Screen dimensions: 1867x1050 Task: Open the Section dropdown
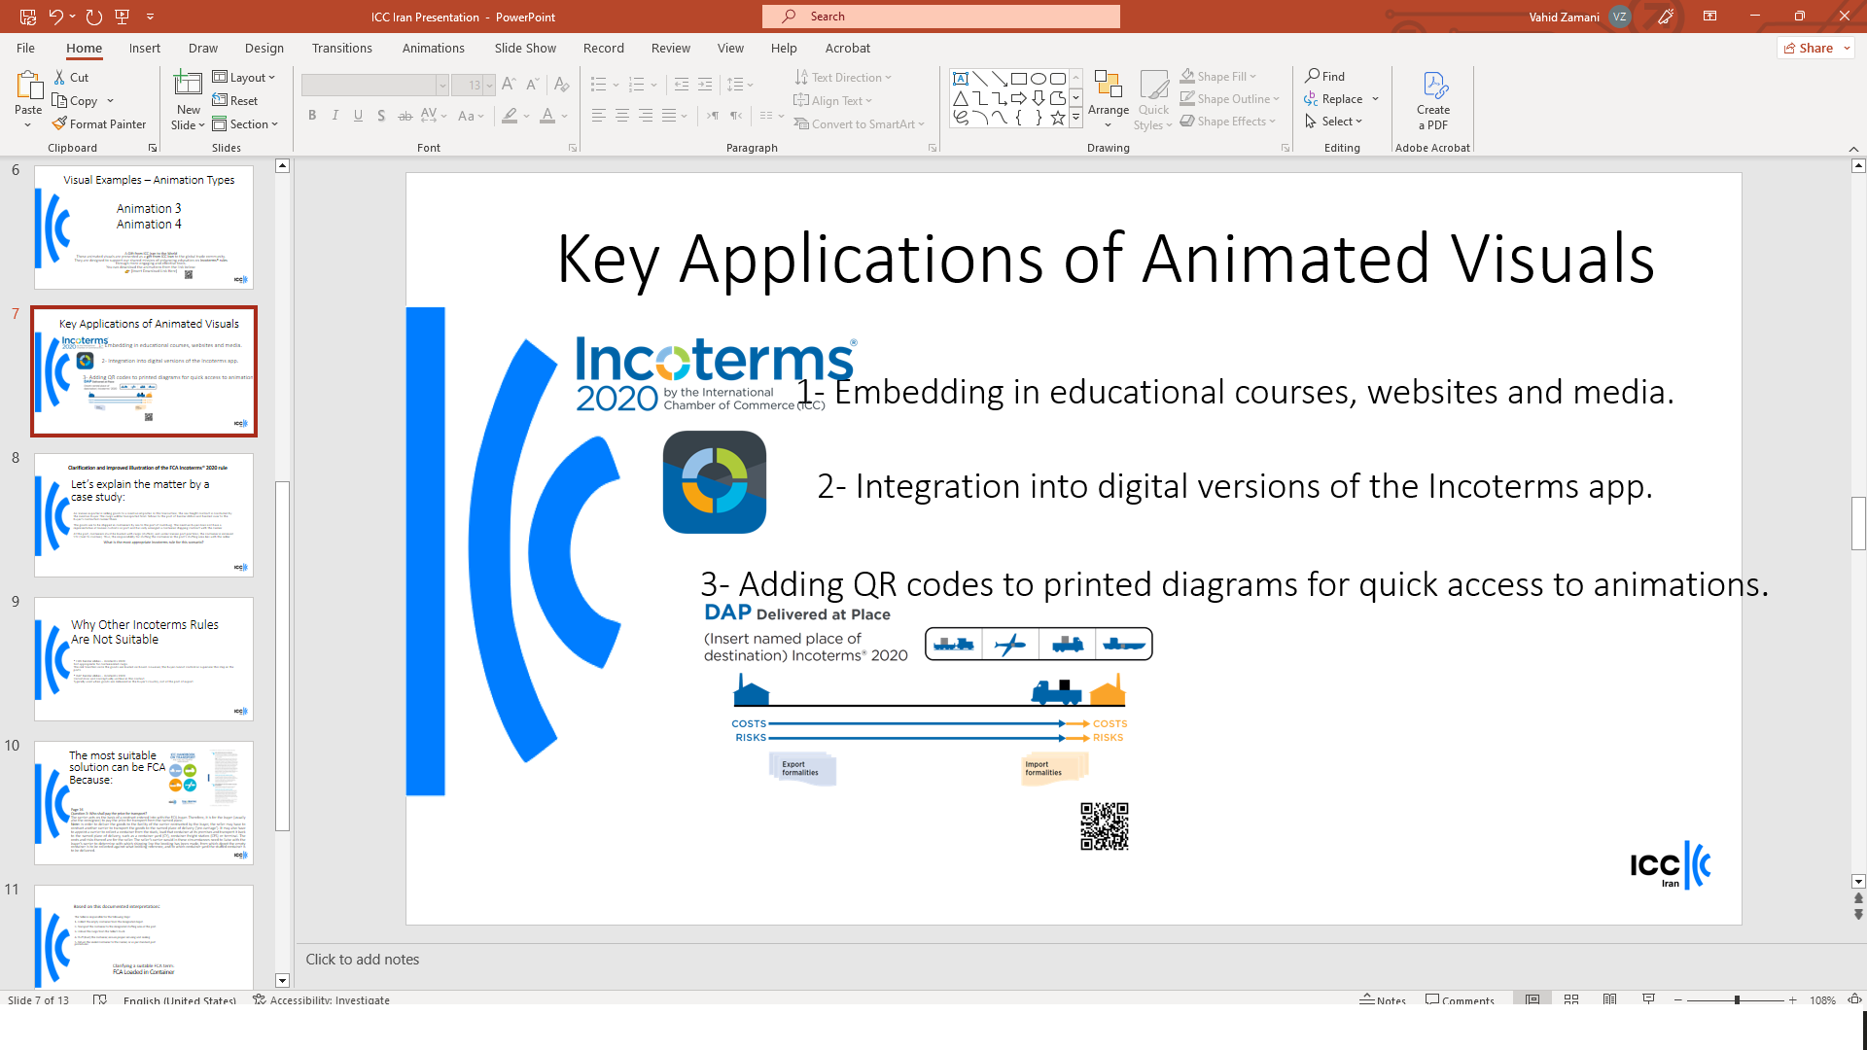pyautogui.click(x=246, y=124)
